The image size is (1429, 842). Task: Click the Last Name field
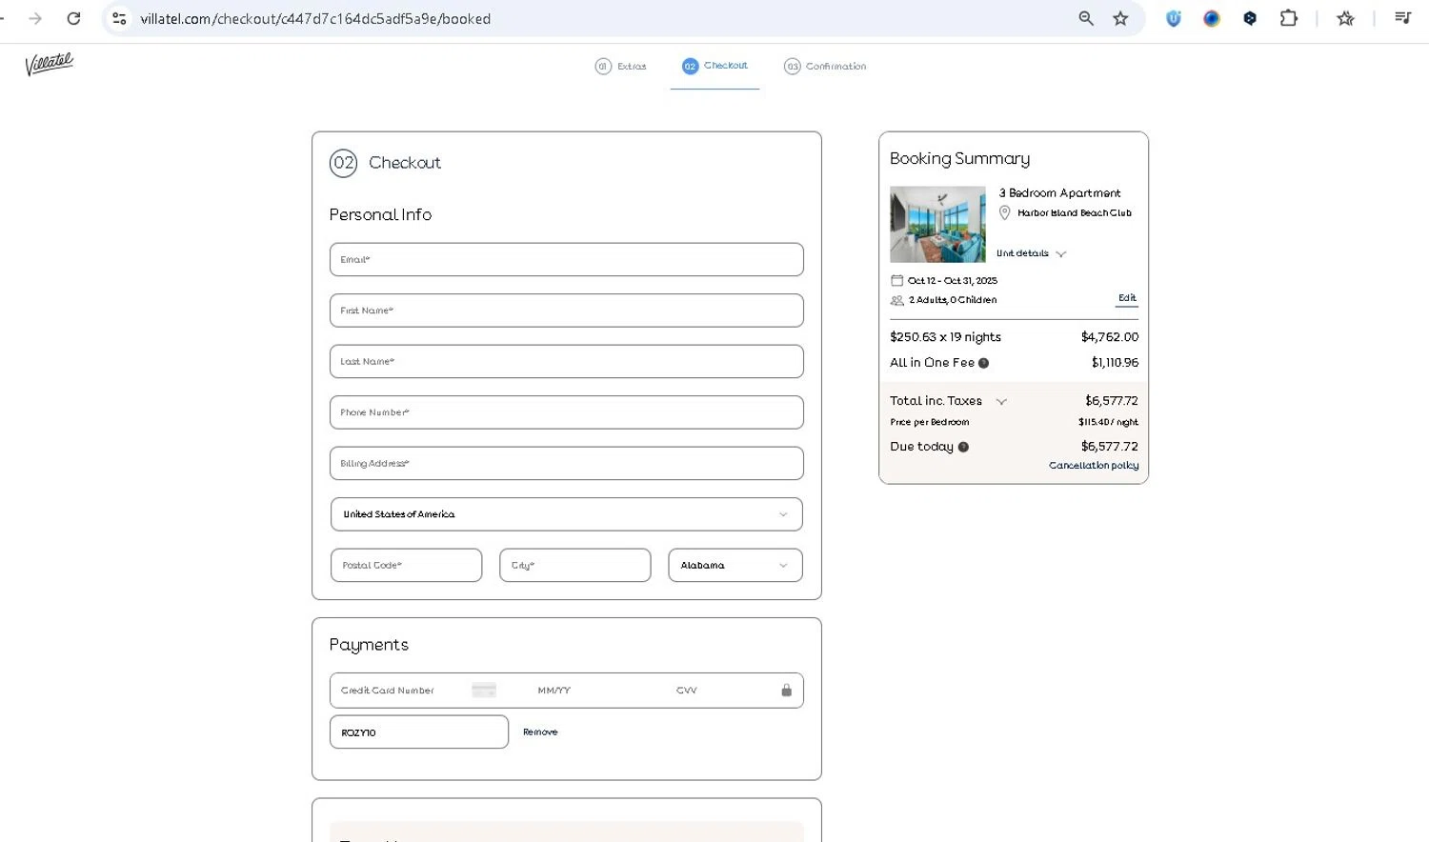[x=567, y=362]
